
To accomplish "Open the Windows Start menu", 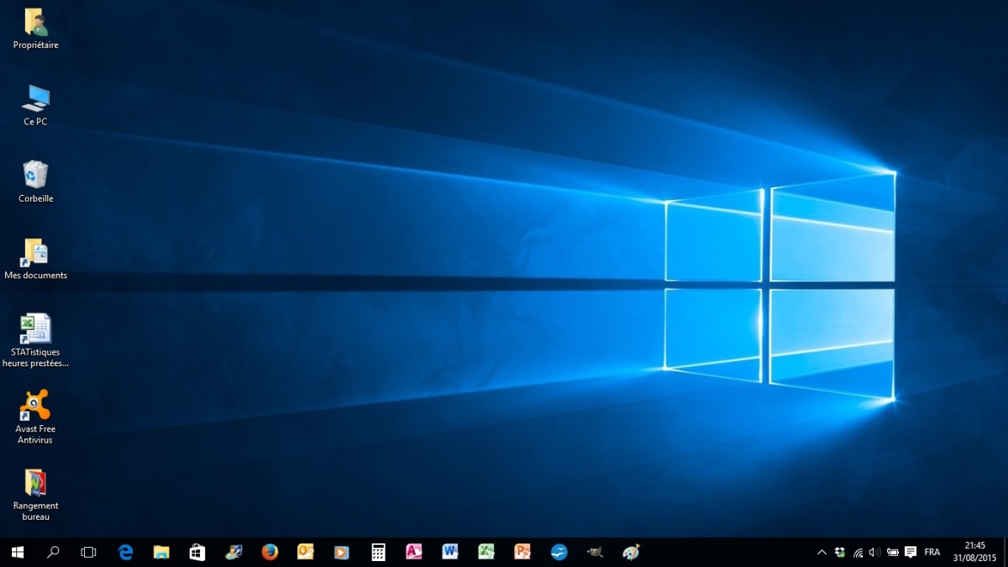I will (17, 552).
